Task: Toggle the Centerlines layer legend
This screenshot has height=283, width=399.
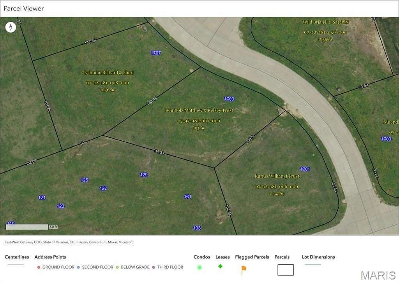Action: (x=16, y=257)
